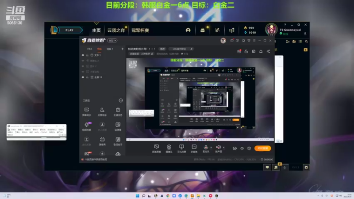Open the 弹幕助手 tool
This screenshot has width=354, height=199.
point(86,112)
